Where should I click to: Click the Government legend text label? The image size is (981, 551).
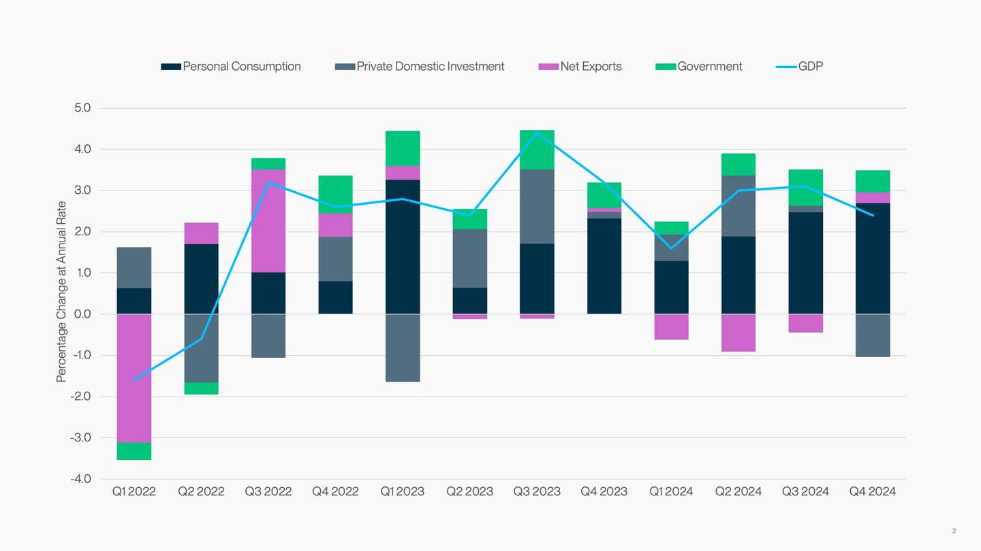click(710, 66)
